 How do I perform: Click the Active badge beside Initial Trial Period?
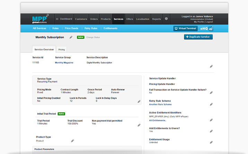point(61,114)
